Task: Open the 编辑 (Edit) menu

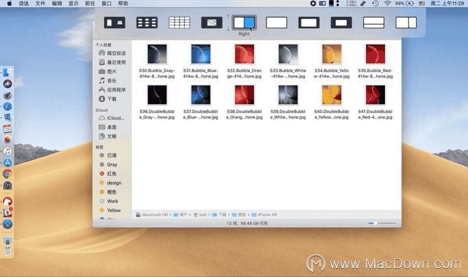Action: coord(57,3)
